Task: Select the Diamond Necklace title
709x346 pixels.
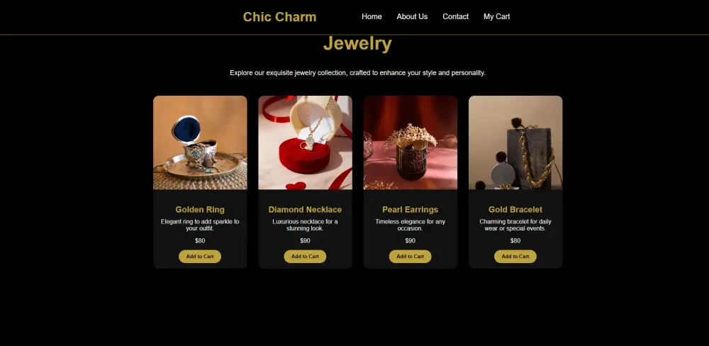Action: tap(305, 209)
